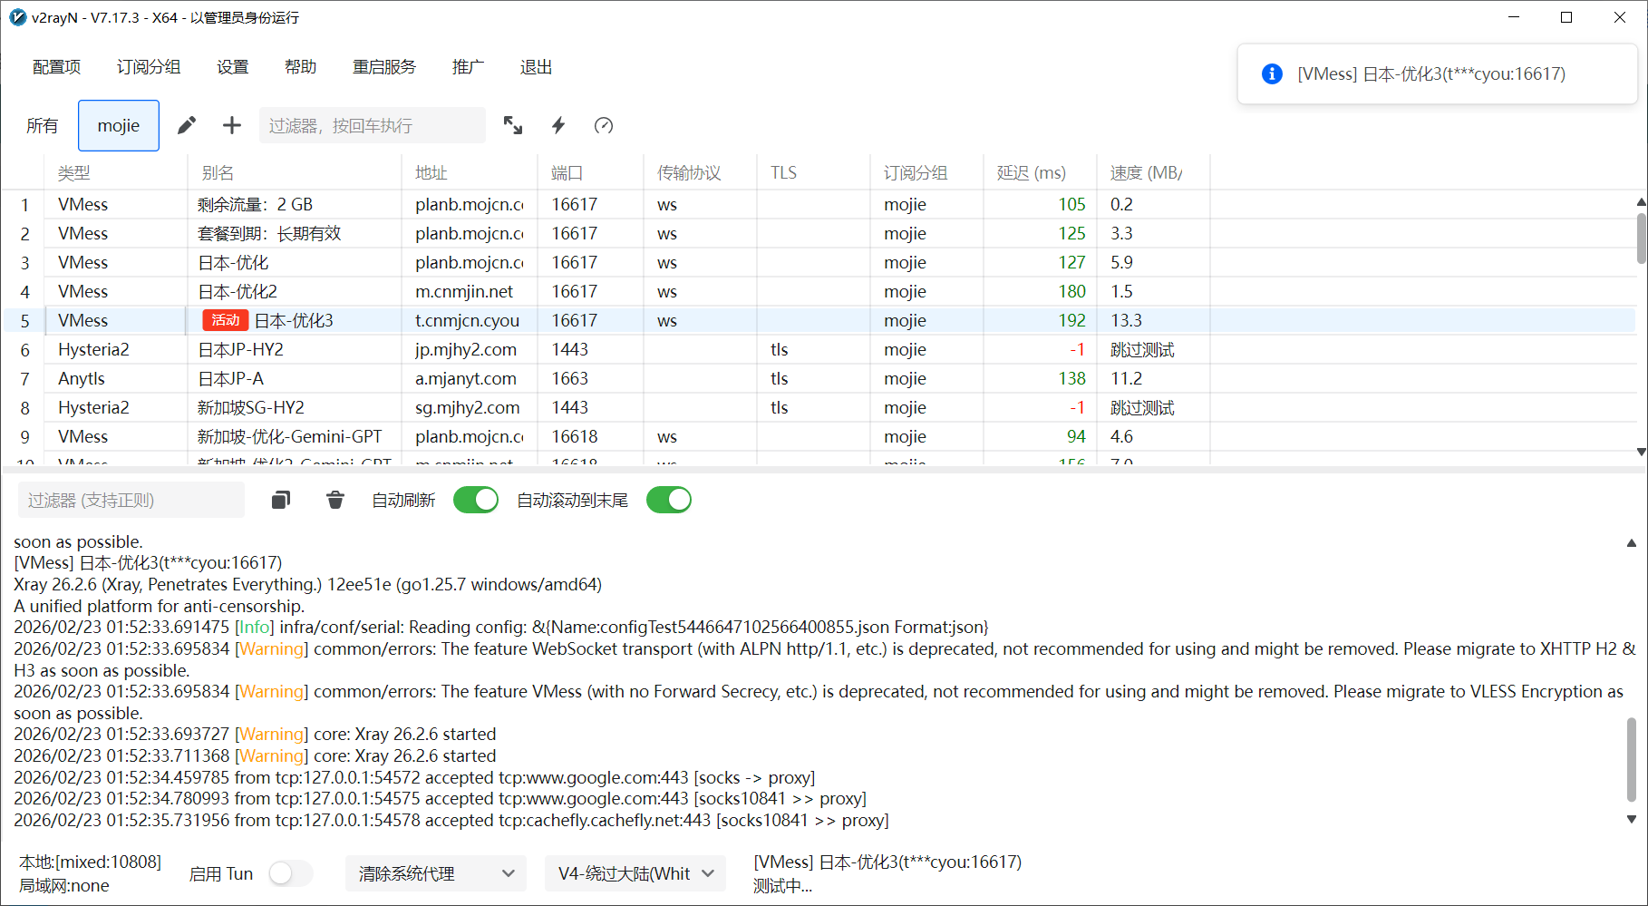
Task: Turn off 自动滚动到末尾 toggle
Action: pos(669,500)
